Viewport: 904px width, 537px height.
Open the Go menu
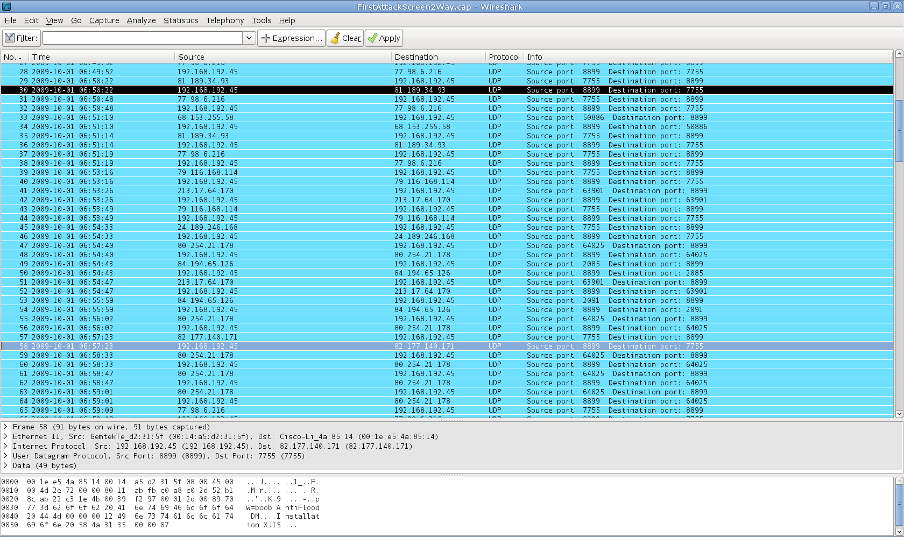tap(76, 20)
